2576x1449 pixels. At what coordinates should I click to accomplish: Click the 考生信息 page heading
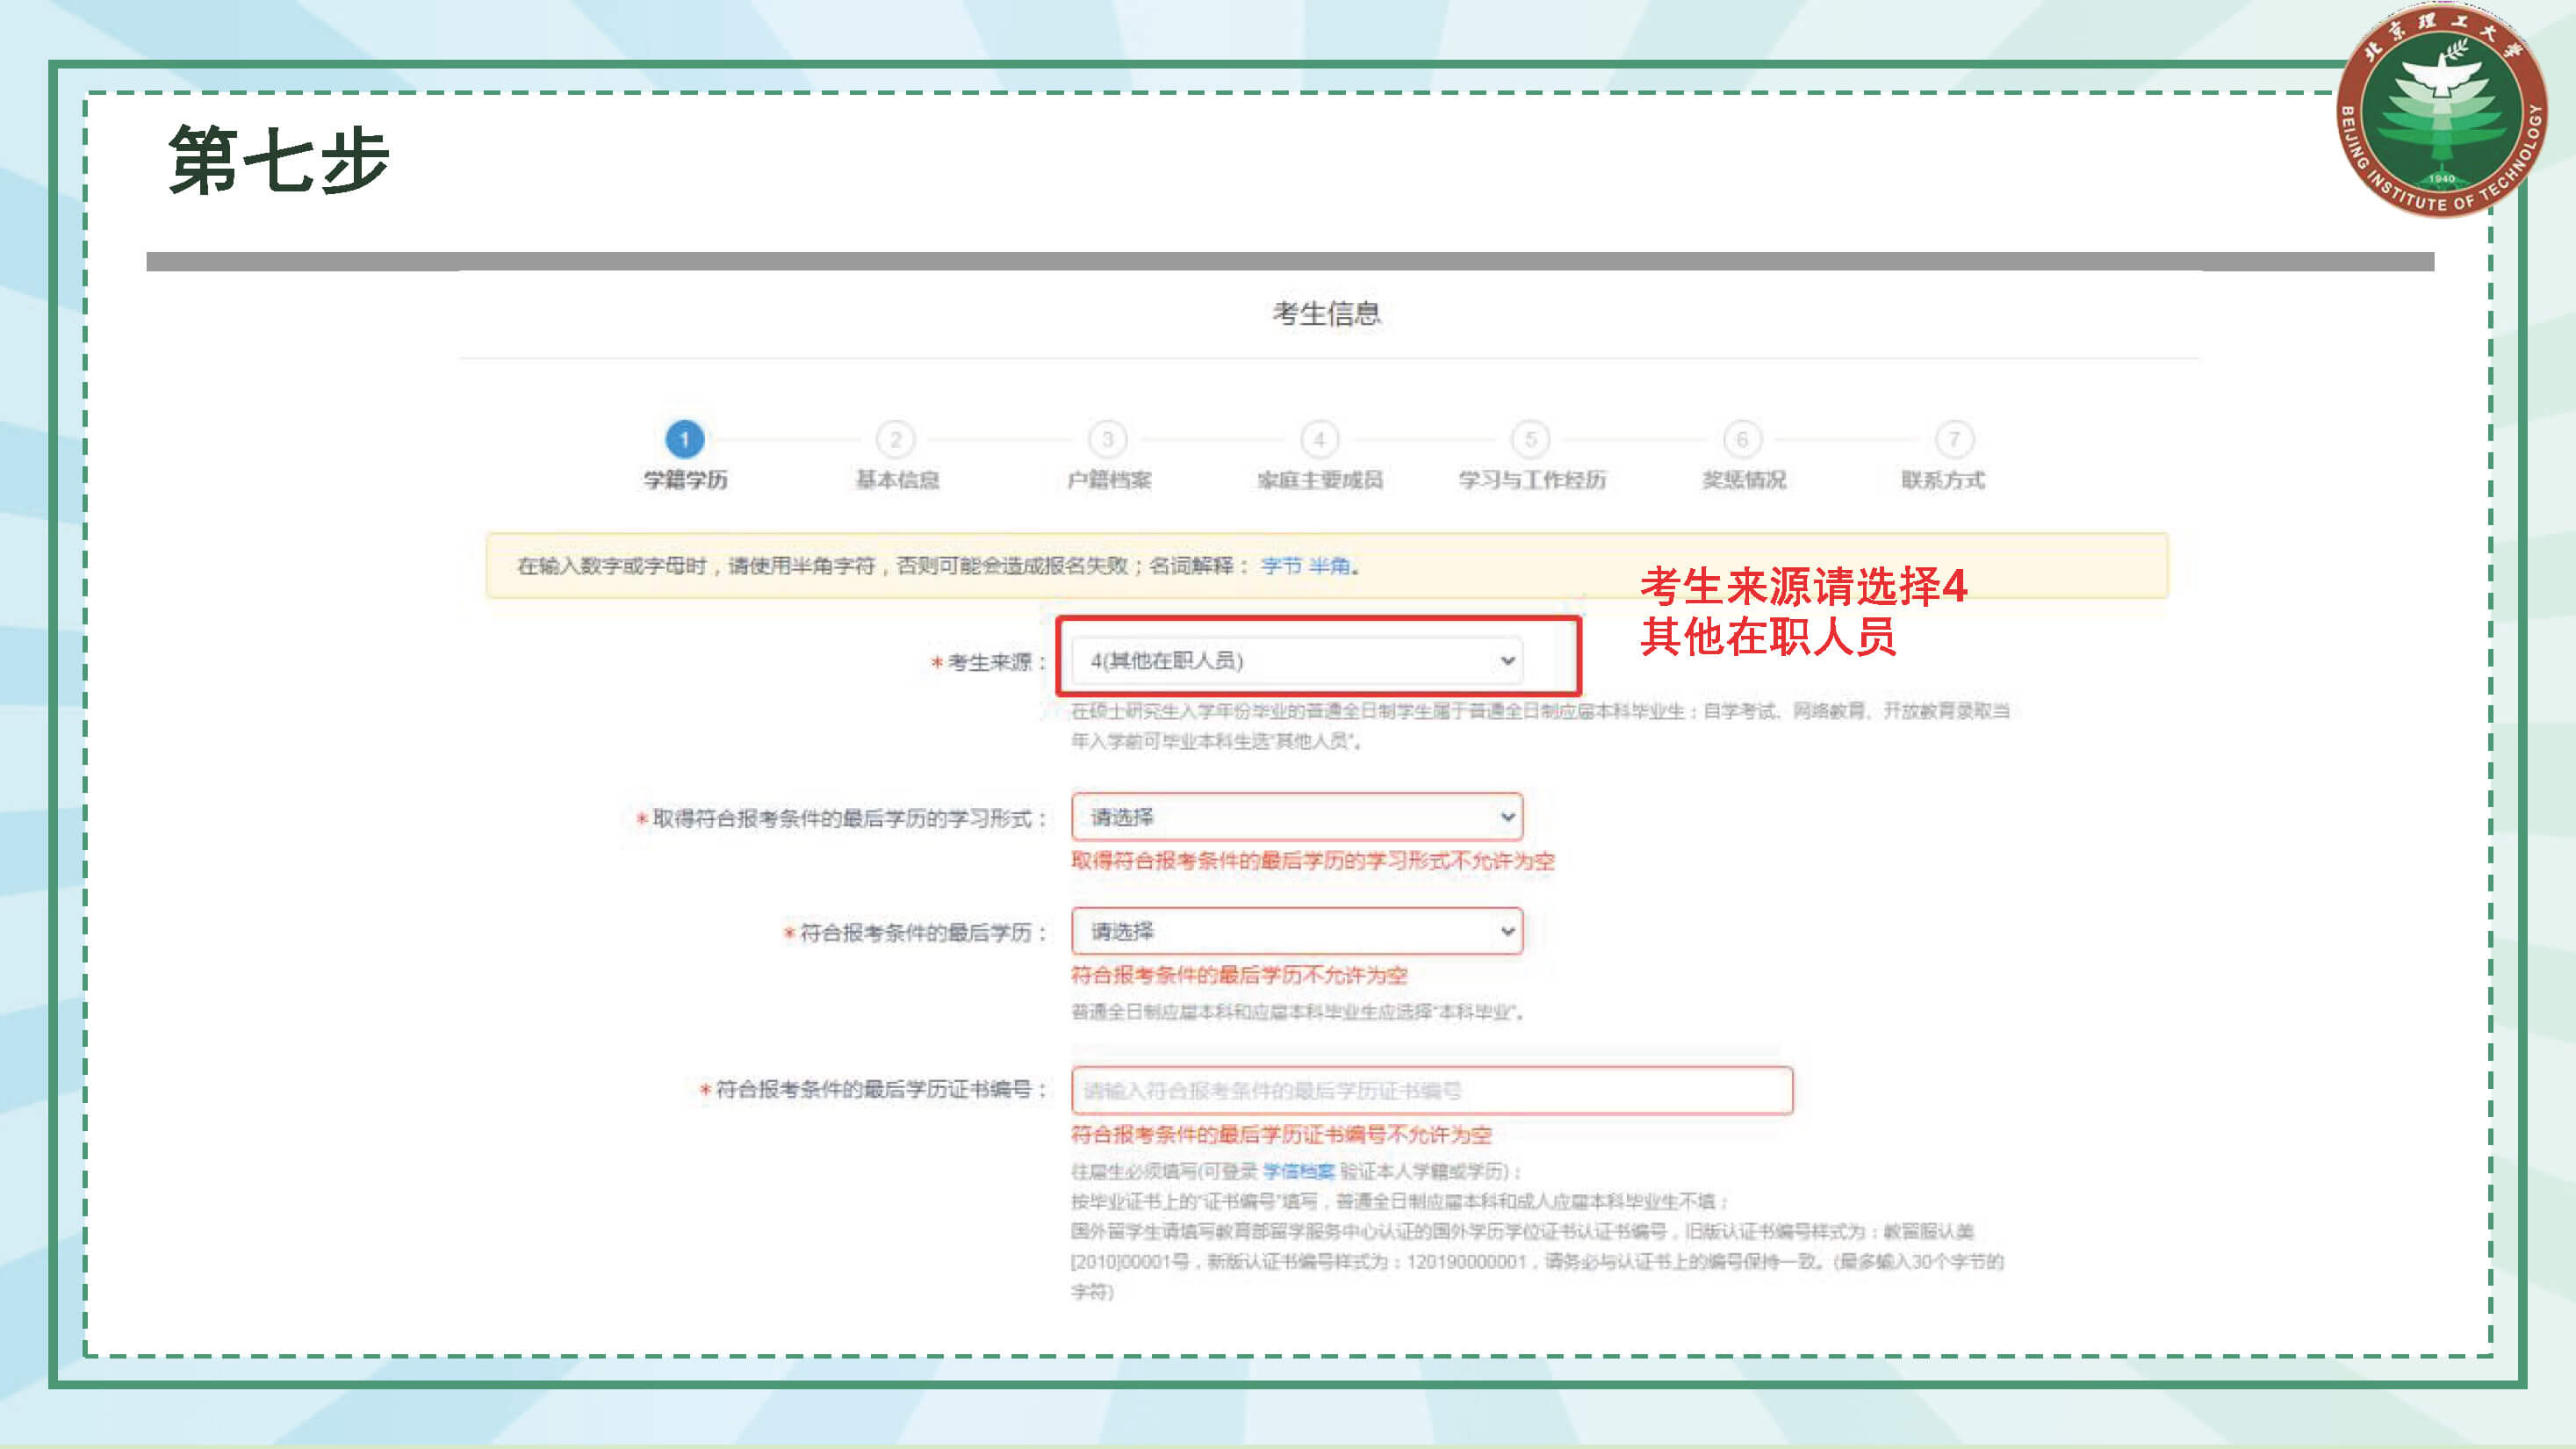click(1326, 313)
